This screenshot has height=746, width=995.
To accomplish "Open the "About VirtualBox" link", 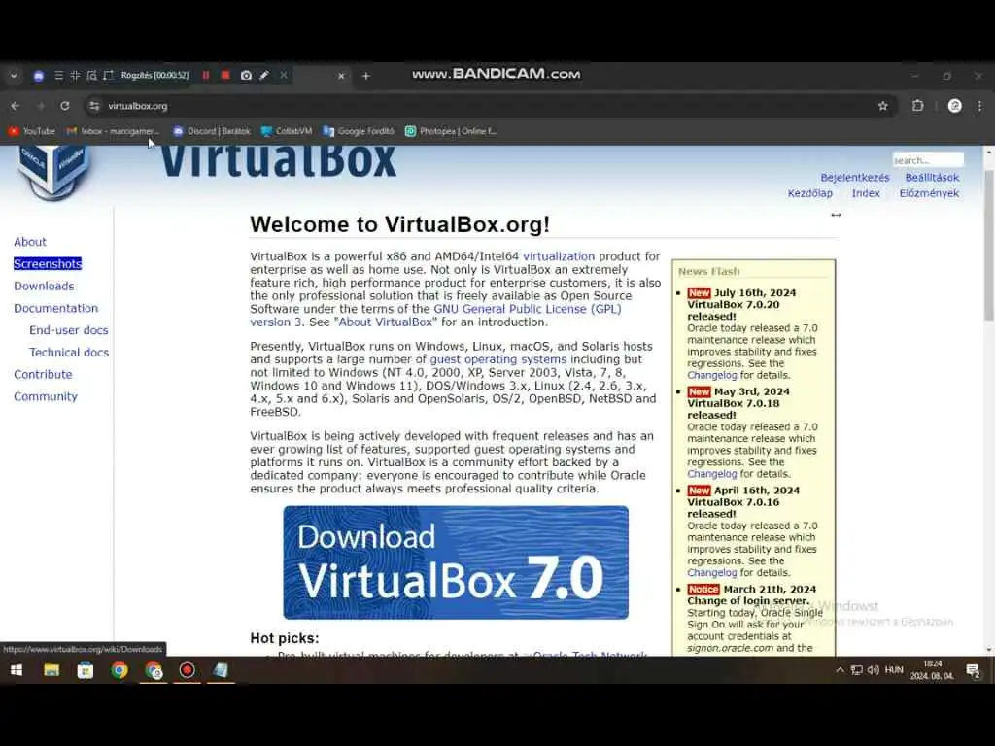I will tap(386, 322).
